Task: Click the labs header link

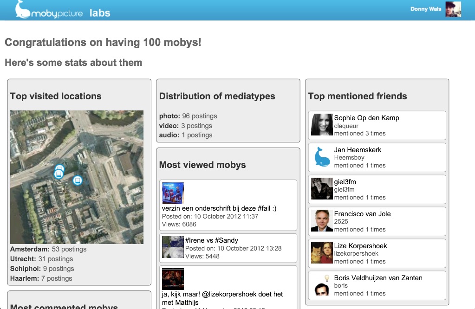Action: [x=100, y=13]
